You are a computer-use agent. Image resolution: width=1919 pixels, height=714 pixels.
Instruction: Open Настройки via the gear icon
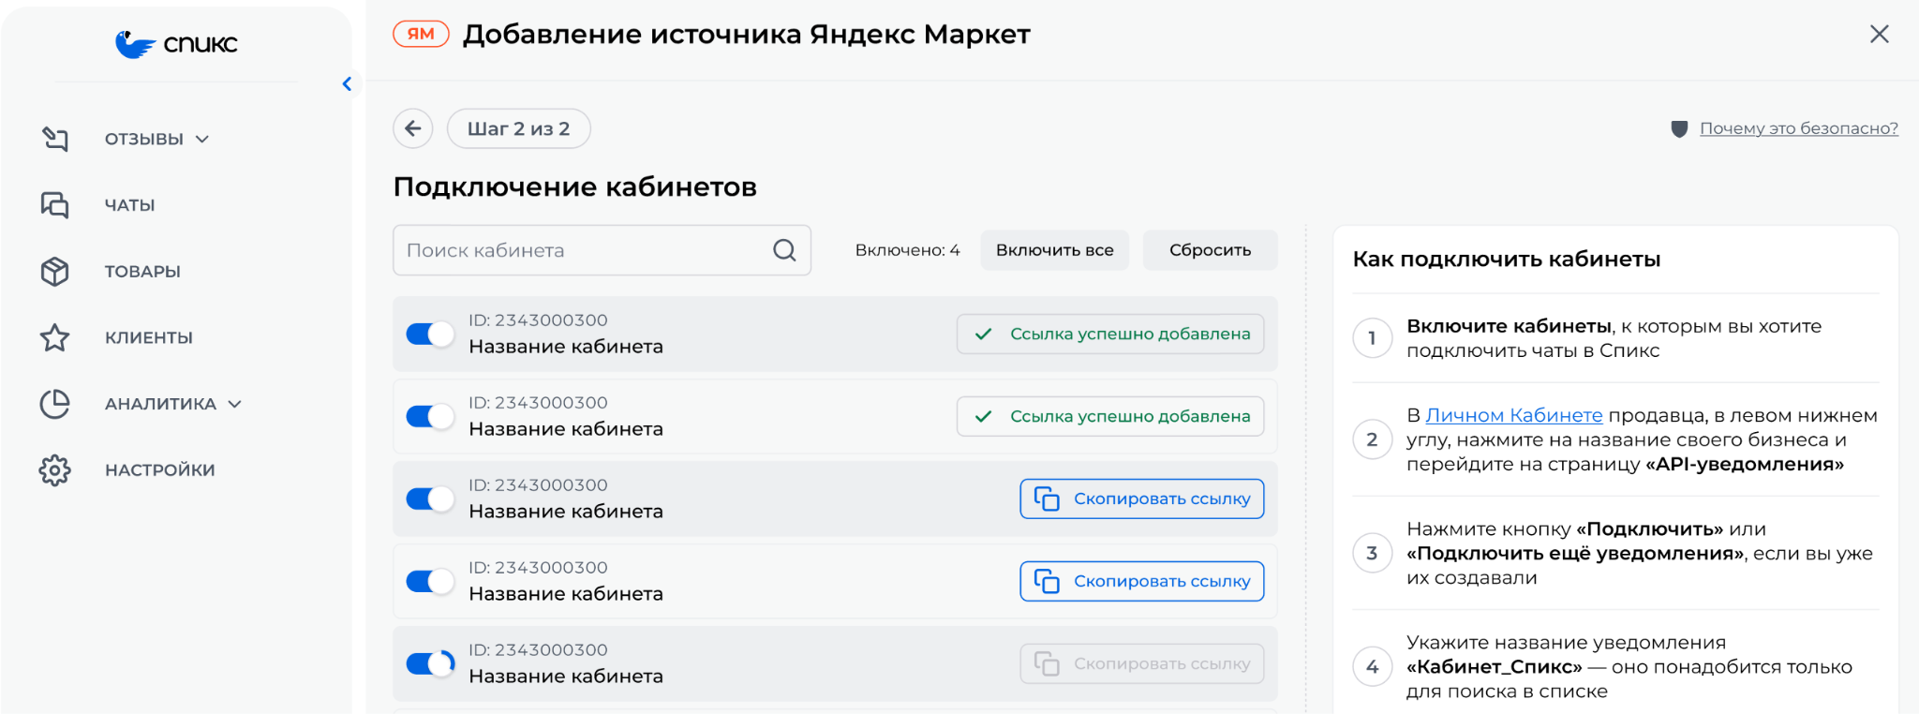55,470
